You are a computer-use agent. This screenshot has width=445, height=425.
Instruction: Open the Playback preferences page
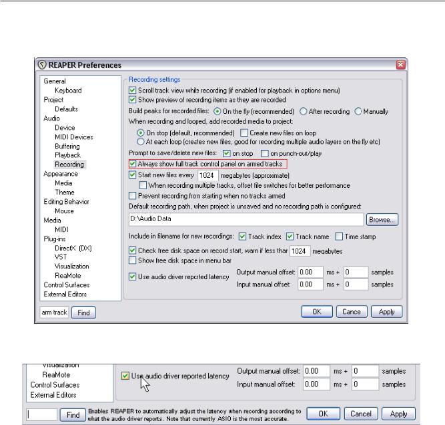click(x=67, y=155)
